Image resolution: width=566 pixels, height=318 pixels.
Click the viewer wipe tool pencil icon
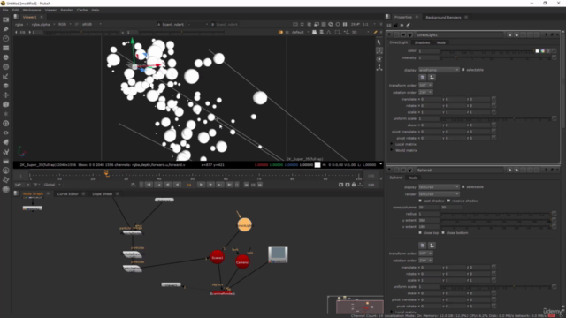point(375,32)
